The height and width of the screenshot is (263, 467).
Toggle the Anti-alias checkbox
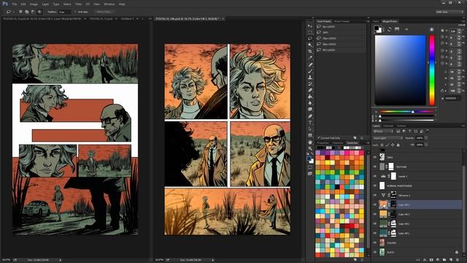pyautogui.click(x=76, y=12)
